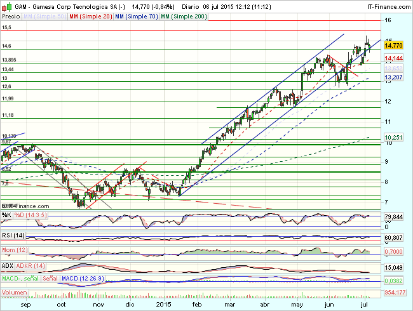Viewport: 413px width, 311px height.
Task: Click the 15,049 ADX value
Action: [x=393, y=268]
